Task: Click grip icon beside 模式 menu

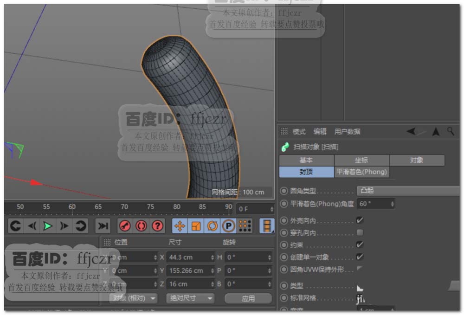Action: click(x=284, y=131)
